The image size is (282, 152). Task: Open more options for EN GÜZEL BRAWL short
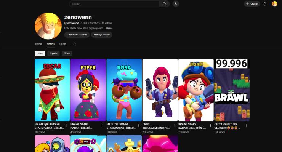pyautogui.click(x=139, y=125)
